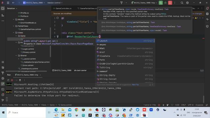Open the editor tabs list chevron
The width and height of the screenshot is (210, 118).
click(x=198, y=9)
